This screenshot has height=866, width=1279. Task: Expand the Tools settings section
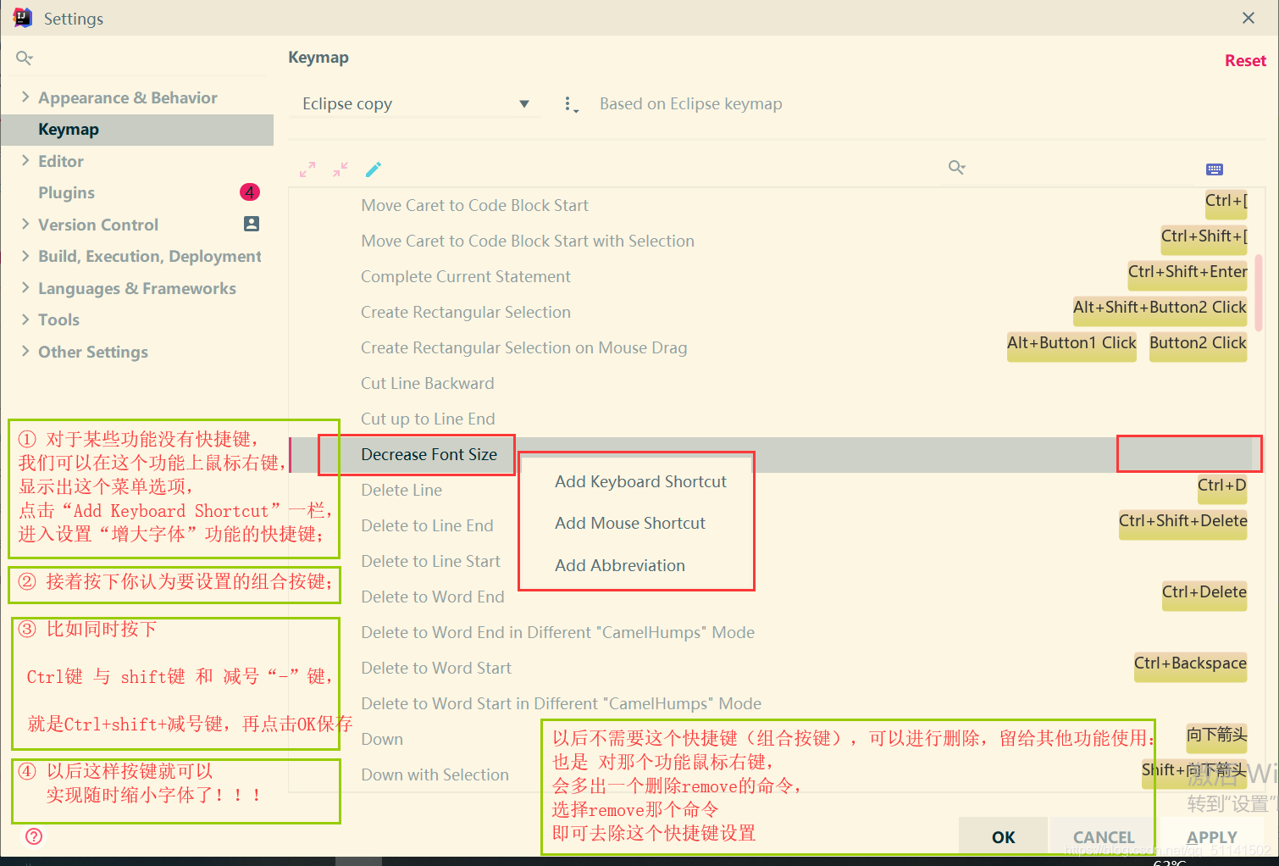pos(25,319)
